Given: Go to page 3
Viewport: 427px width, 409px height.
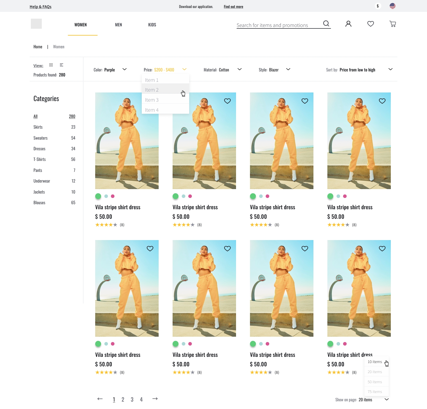Looking at the screenshot, I should tap(132, 400).
